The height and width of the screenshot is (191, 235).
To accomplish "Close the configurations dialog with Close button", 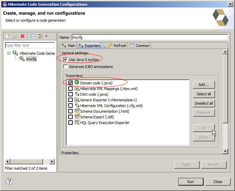I will click(x=218, y=182).
